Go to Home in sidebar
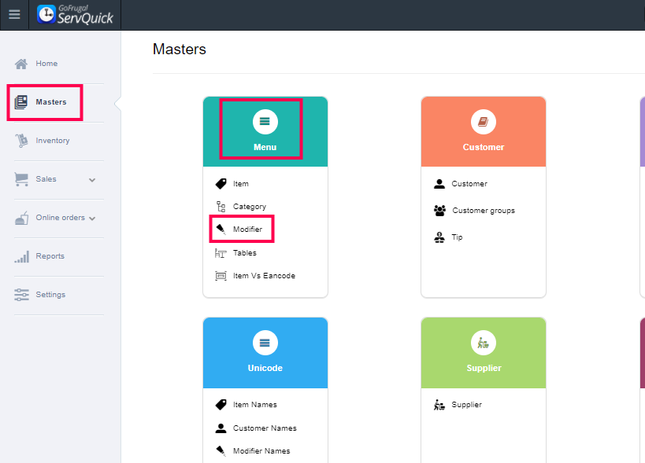This screenshot has width=645, height=463. [46, 64]
